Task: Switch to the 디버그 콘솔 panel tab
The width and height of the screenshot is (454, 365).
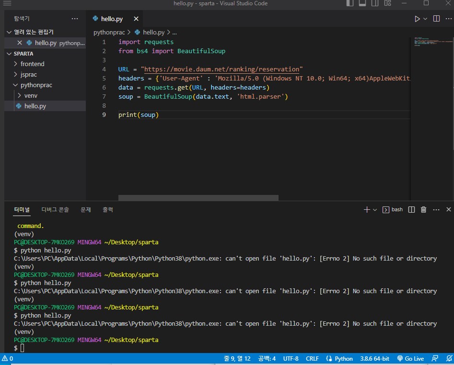Action: pyautogui.click(x=55, y=210)
